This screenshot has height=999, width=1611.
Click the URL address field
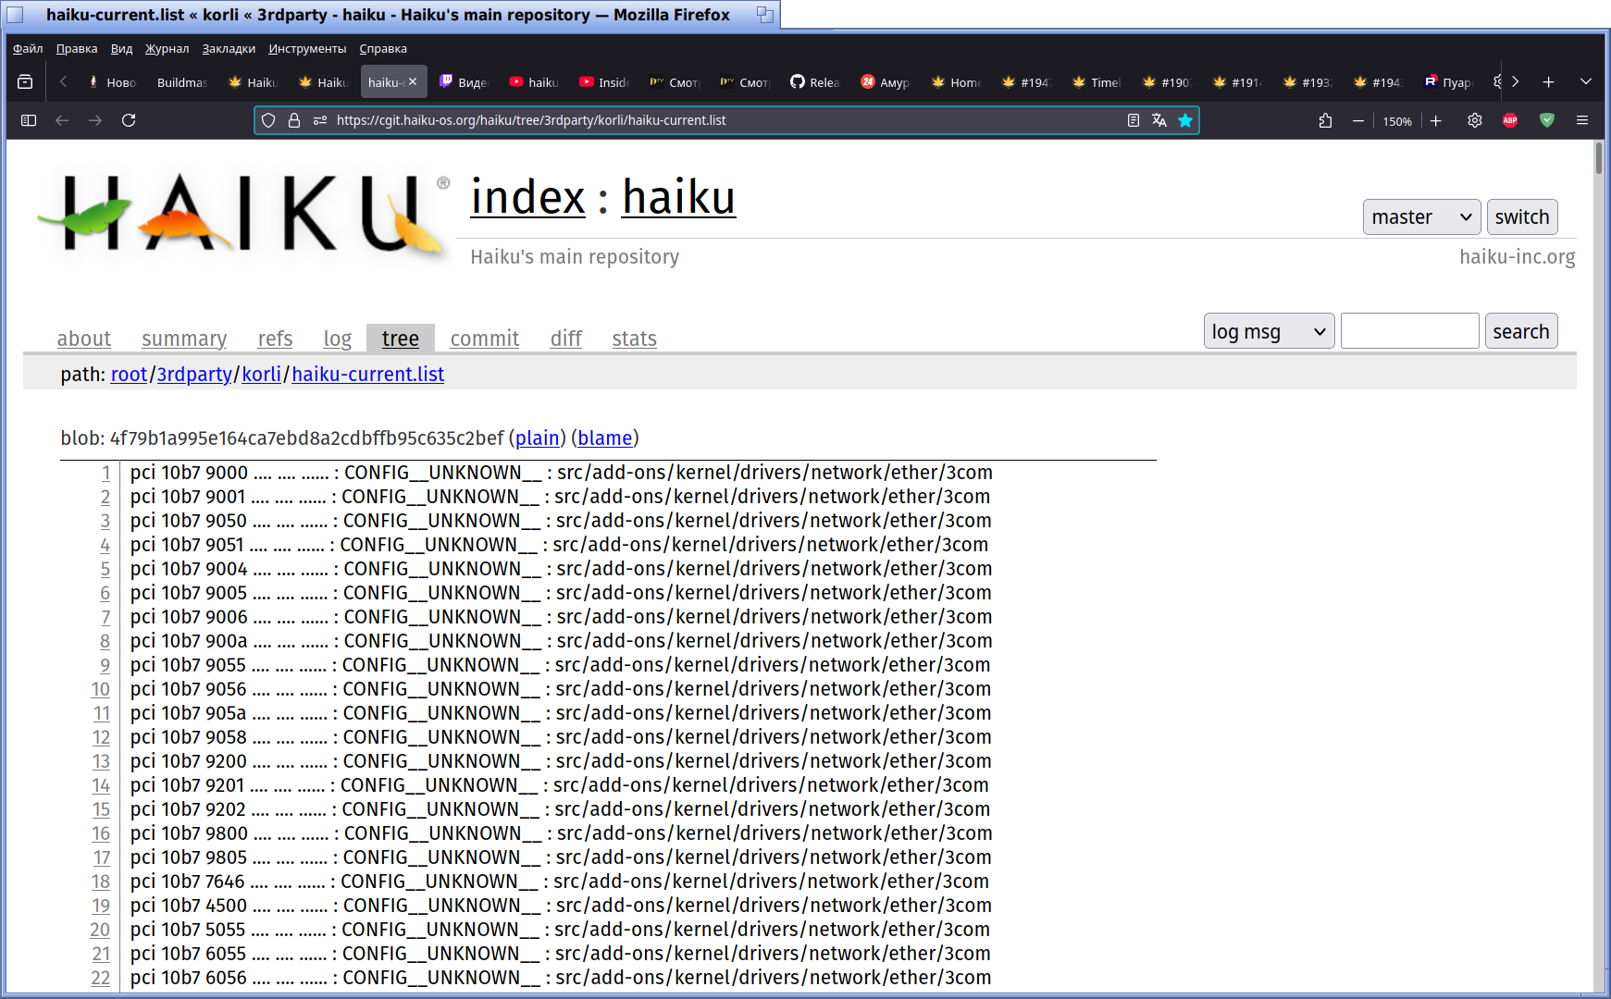726,120
